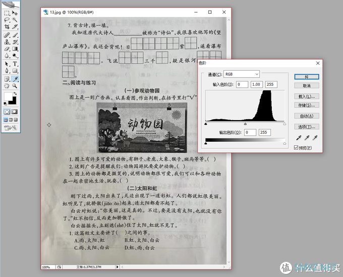This screenshot has width=343, height=277.
Task: Click output level field showing 0
Action: point(250,132)
